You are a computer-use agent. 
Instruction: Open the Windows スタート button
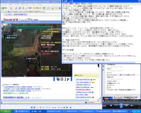pyautogui.click(x=6, y=111)
